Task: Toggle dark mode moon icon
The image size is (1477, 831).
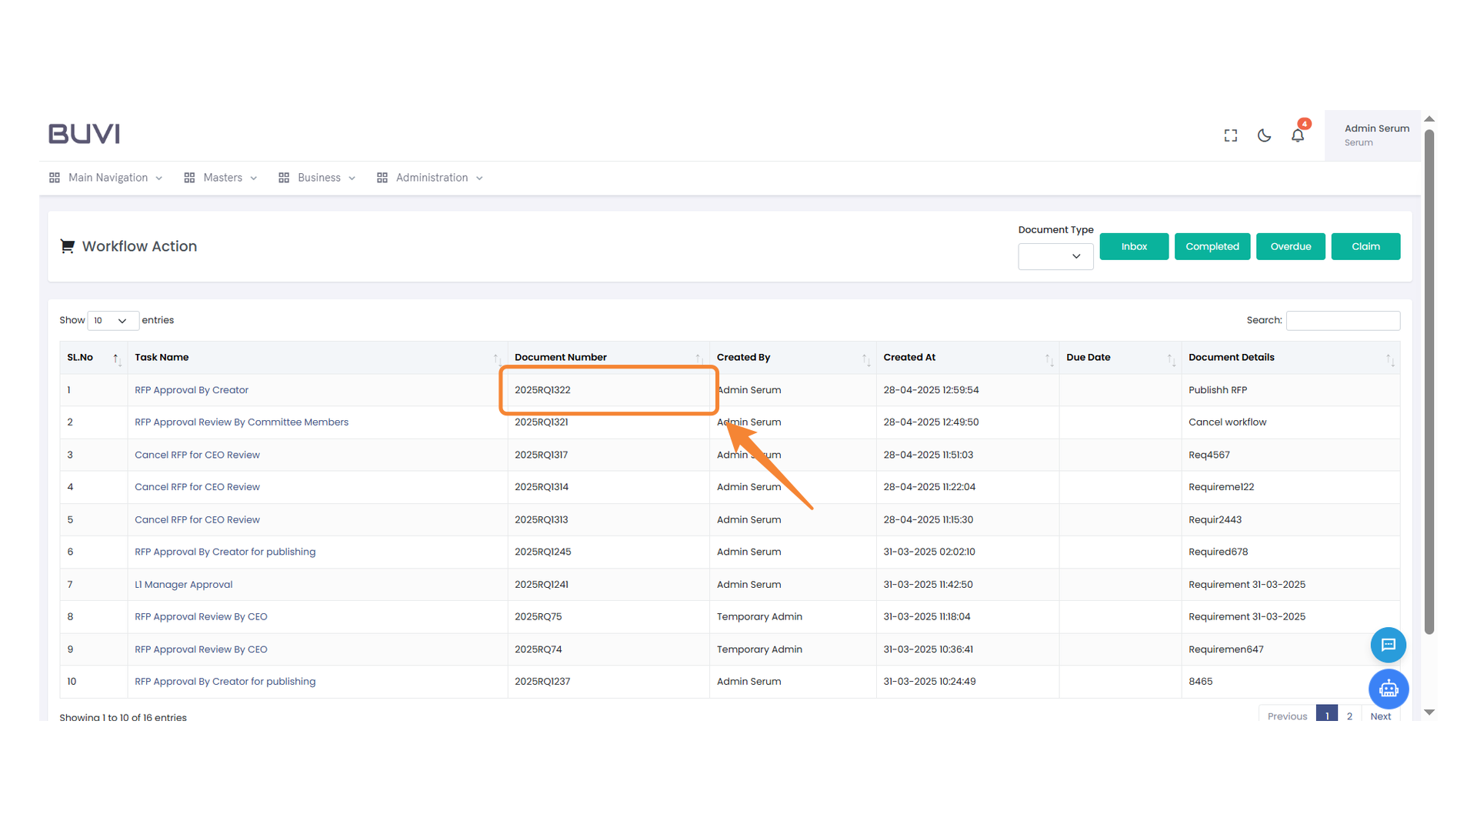Action: [x=1264, y=135]
